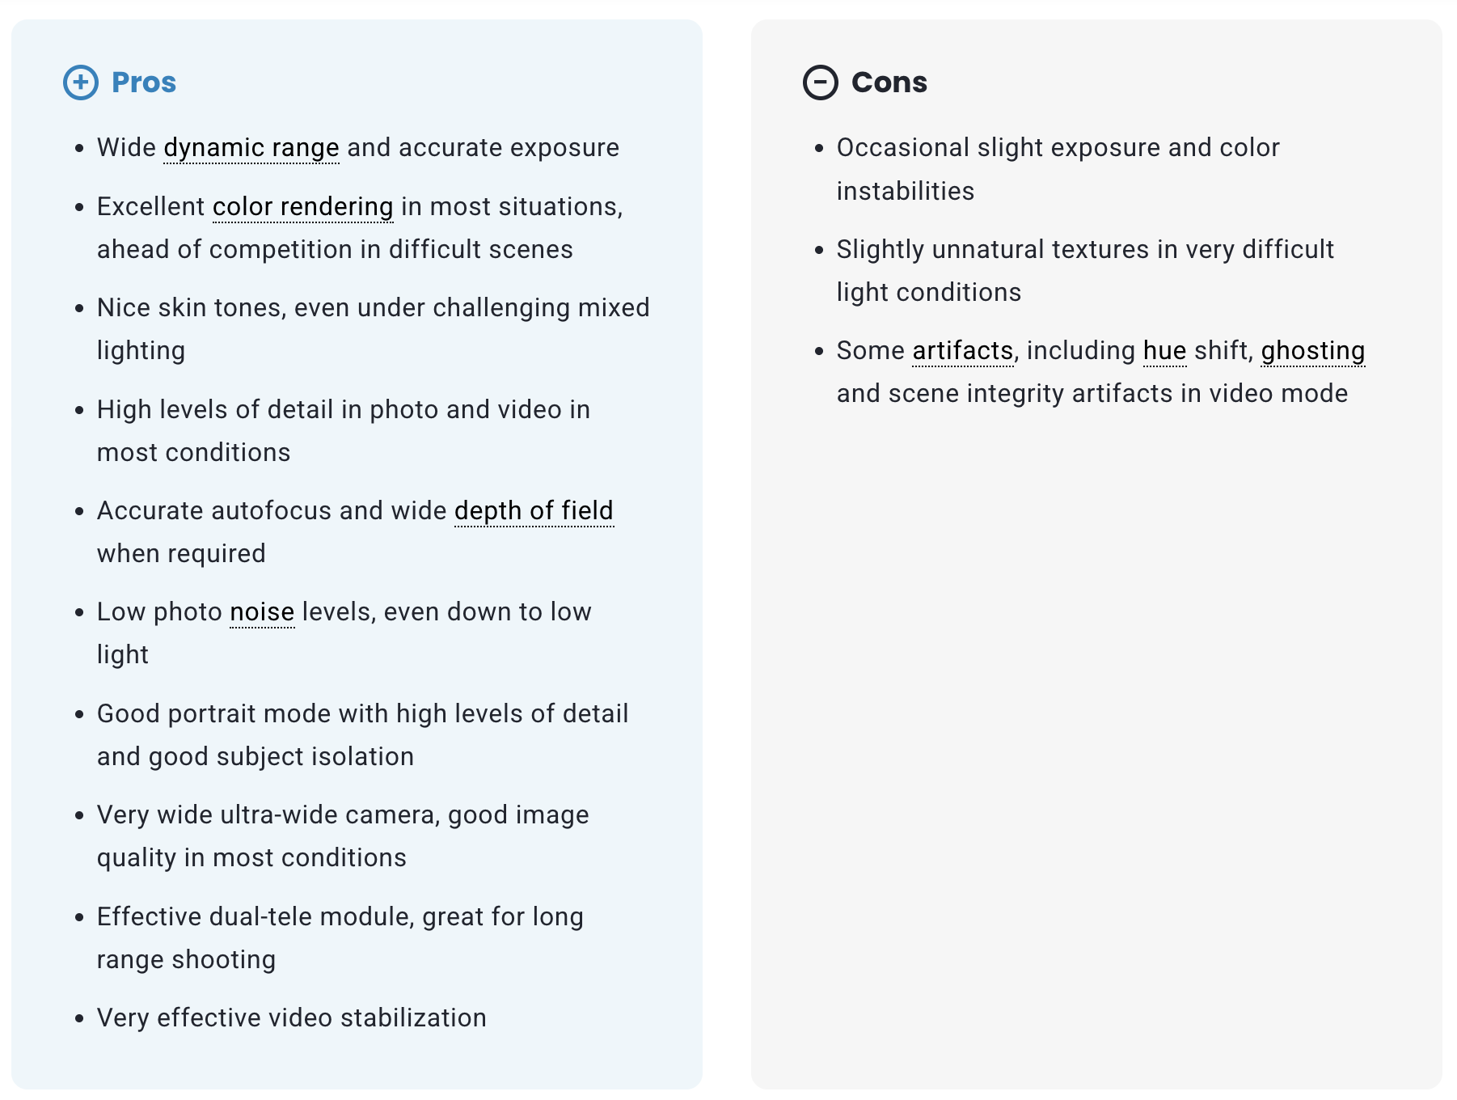Click the "Very effective video stabilization" bullet
Image resolution: width=1457 pixels, height=1100 pixels.
(291, 1017)
